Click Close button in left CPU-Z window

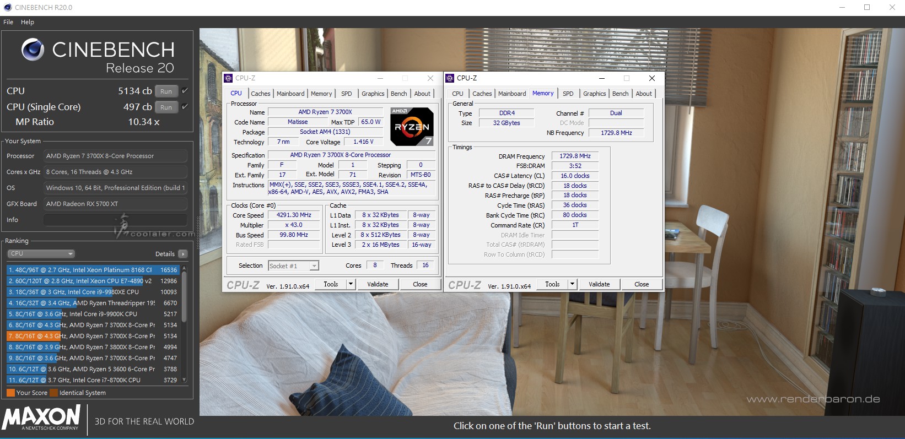click(420, 284)
